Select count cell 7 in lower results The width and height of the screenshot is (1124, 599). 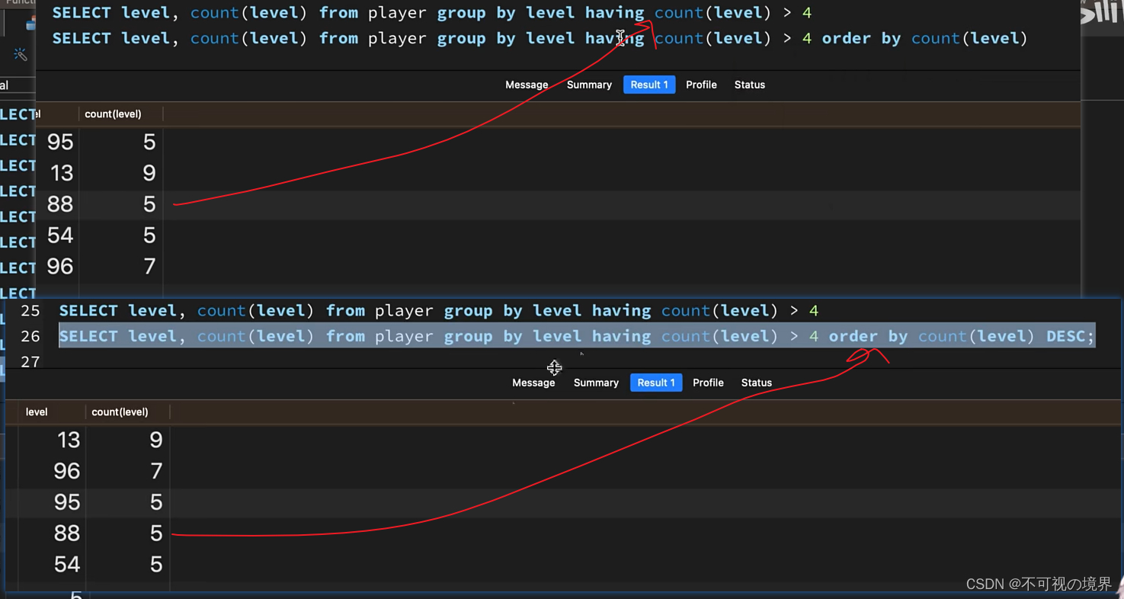click(156, 472)
